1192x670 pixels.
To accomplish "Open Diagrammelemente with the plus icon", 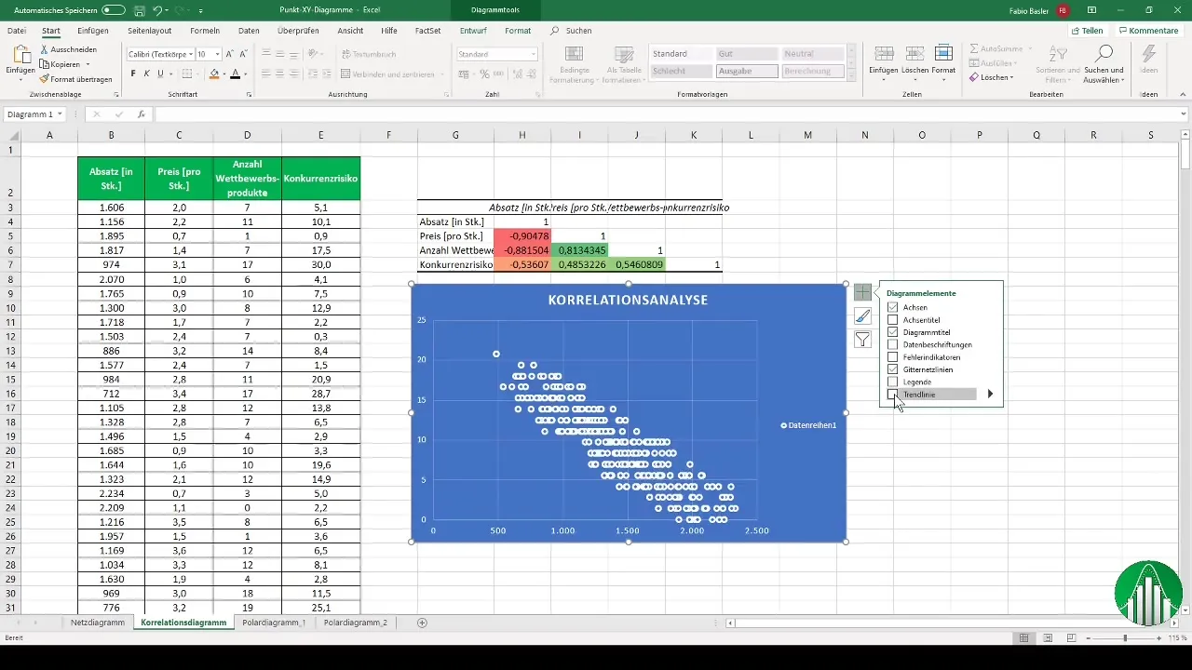I will pos(862,292).
